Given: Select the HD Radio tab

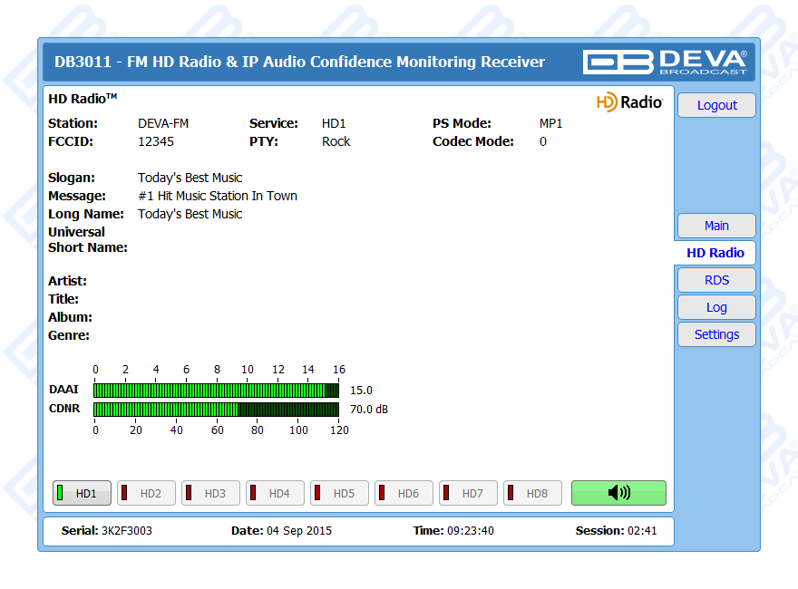Looking at the screenshot, I should pyautogui.click(x=715, y=253).
